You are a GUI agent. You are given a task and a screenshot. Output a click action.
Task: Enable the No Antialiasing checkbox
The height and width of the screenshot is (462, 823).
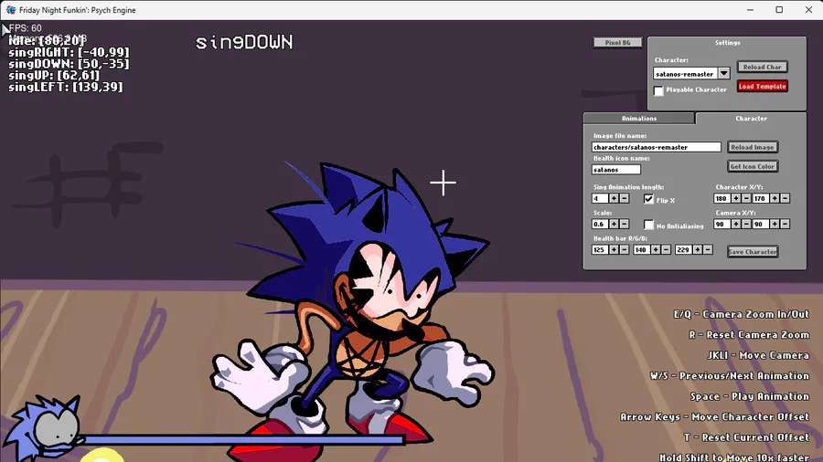pos(648,225)
